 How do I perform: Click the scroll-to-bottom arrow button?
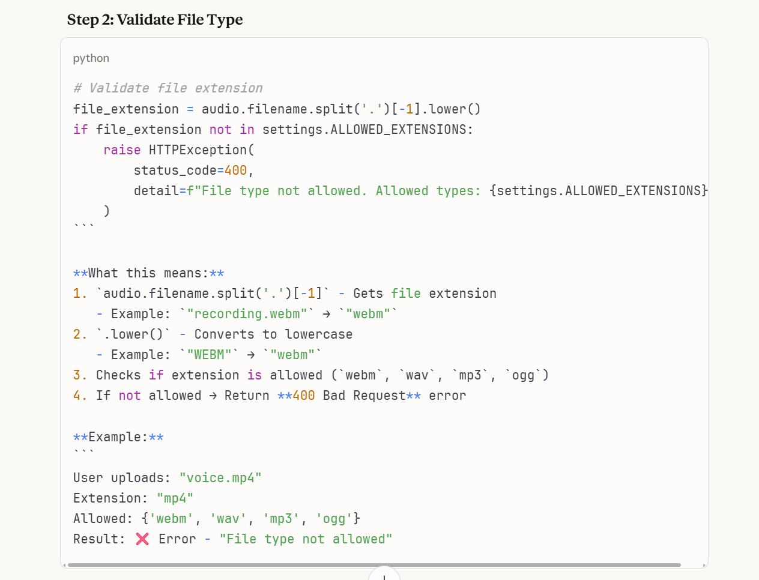pyautogui.click(x=384, y=575)
